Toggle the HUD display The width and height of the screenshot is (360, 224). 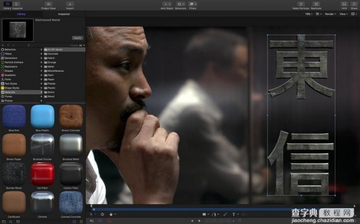click(344, 4)
